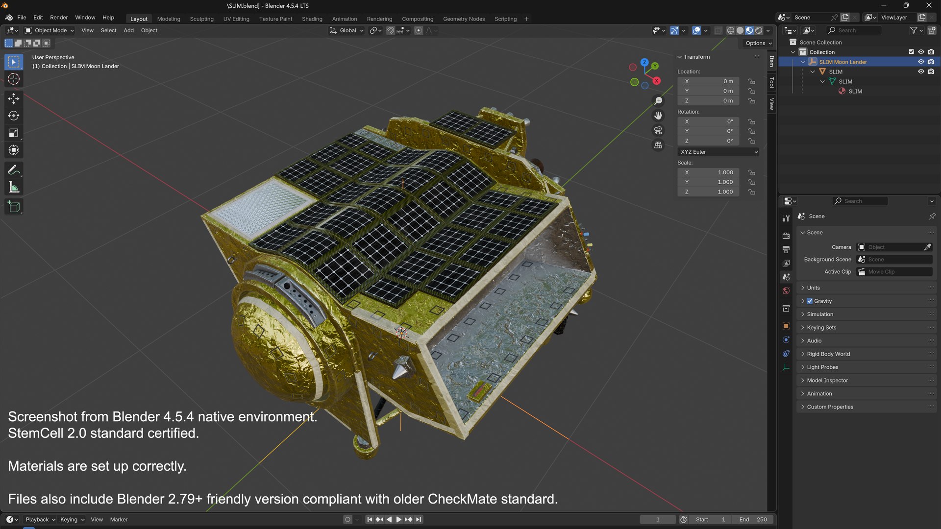Switch to Solid viewport shading
Viewport: 941px width, 529px height.
pyautogui.click(x=740, y=30)
